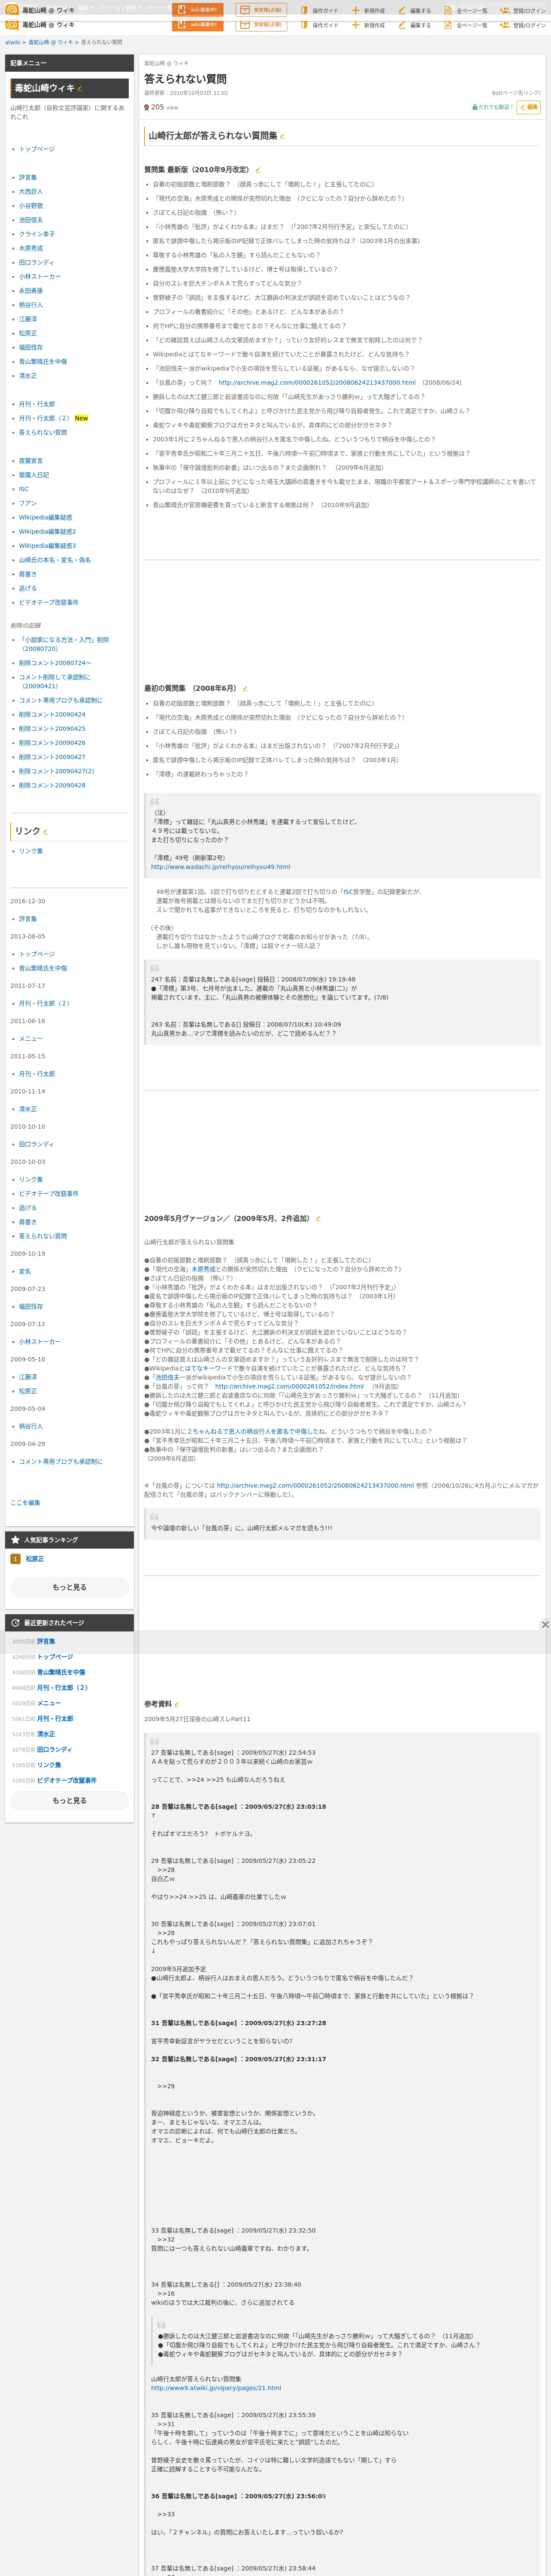The height and width of the screenshot is (2576, 551).
Task: Click edit pencil beside 参考資料 heading
Action: [177, 1704]
